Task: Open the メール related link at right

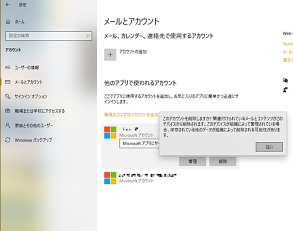Action: [x=288, y=52]
